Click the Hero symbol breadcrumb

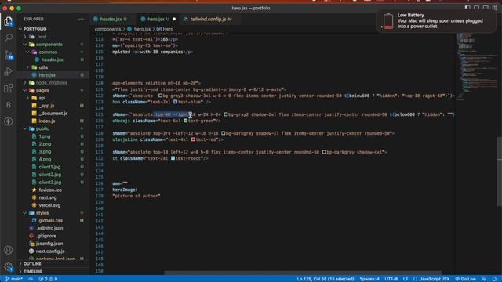click(165, 29)
